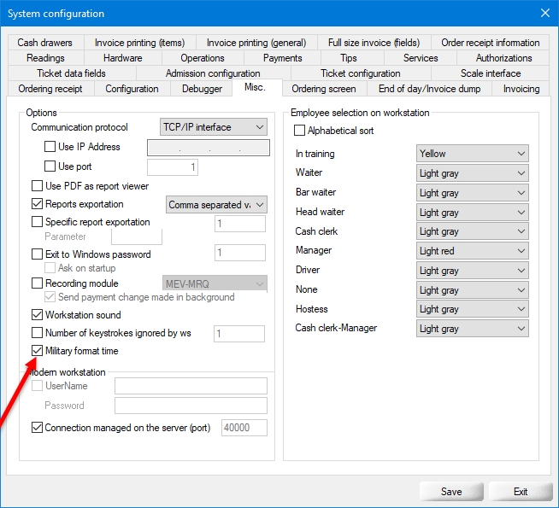This screenshot has width=559, height=508.
Task: Click the server port number field
Action: [244, 428]
